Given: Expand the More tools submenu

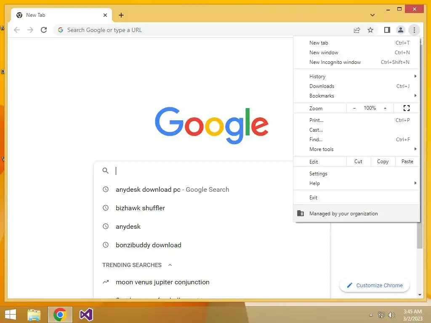Looking at the screenshot, I should tap(357, 149).
